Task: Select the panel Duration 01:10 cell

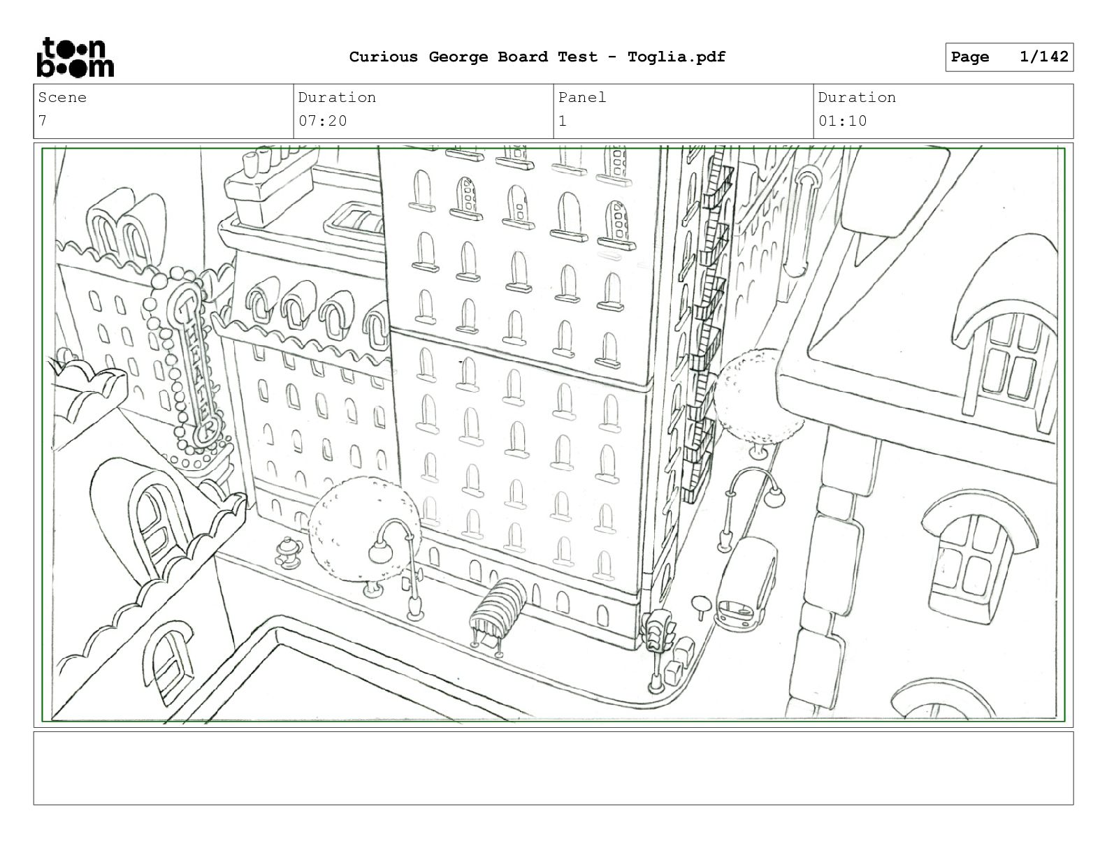Action: [x=943, y=111]
